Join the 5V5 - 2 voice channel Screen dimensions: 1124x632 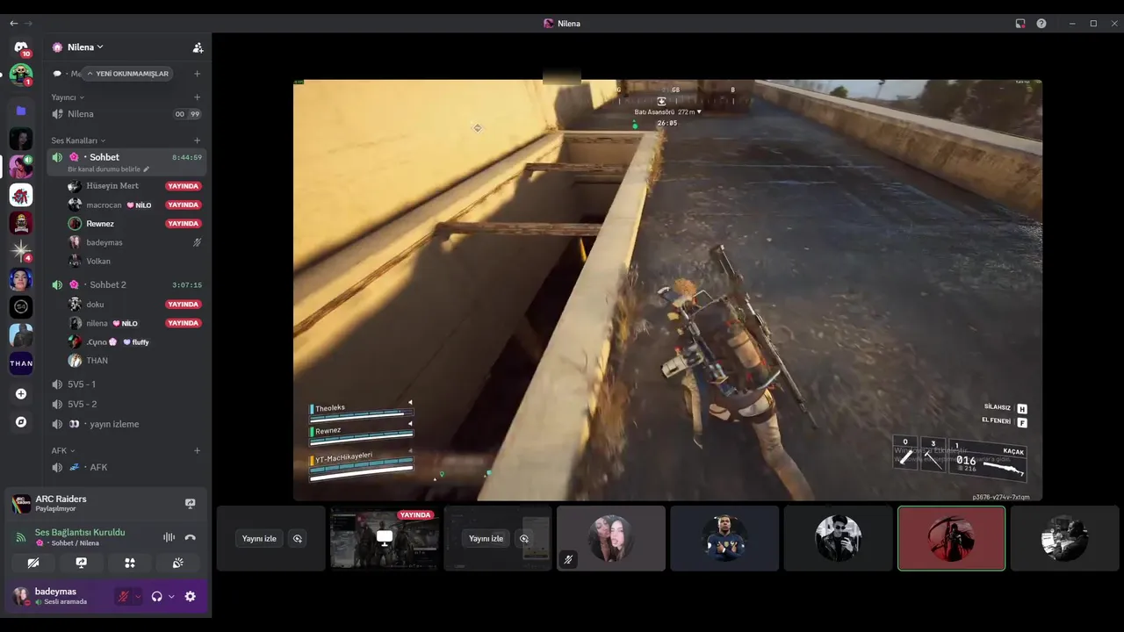[x=126, y=405]
